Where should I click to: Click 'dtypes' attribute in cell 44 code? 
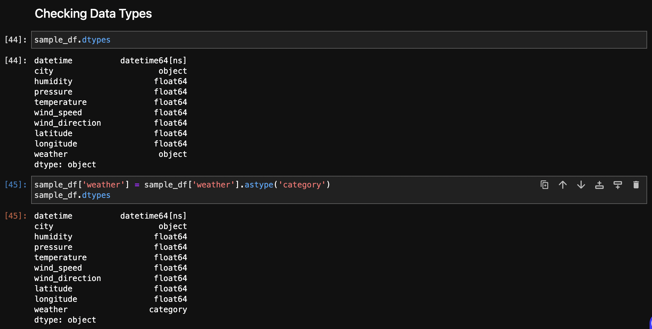[96, 40]
